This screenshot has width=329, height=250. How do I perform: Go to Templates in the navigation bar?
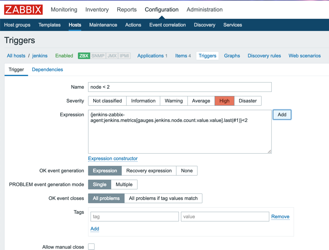pos(49,25)
